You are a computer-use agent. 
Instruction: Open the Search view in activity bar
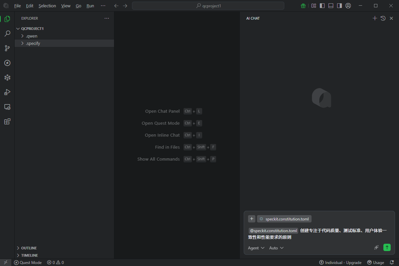(7, 34)
